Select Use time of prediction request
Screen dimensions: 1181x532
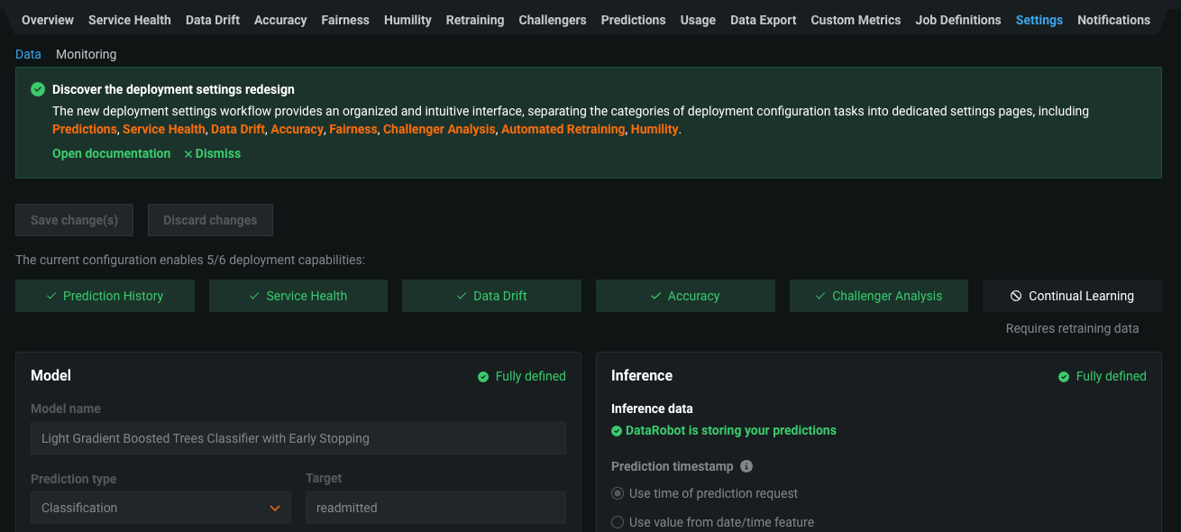coord(618,493)
